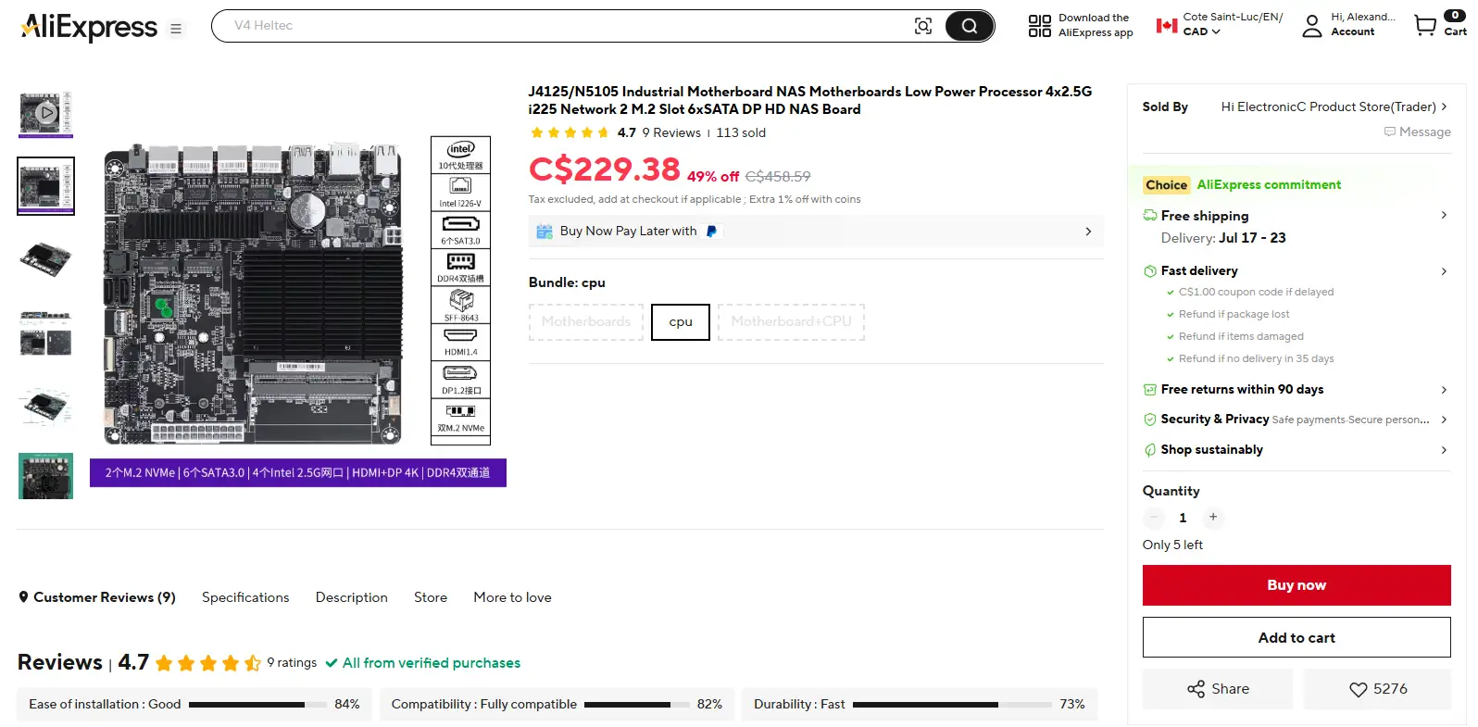Click the Account profile icon
This screenshot has width=1478, height=727.
tap(1311, 25)
